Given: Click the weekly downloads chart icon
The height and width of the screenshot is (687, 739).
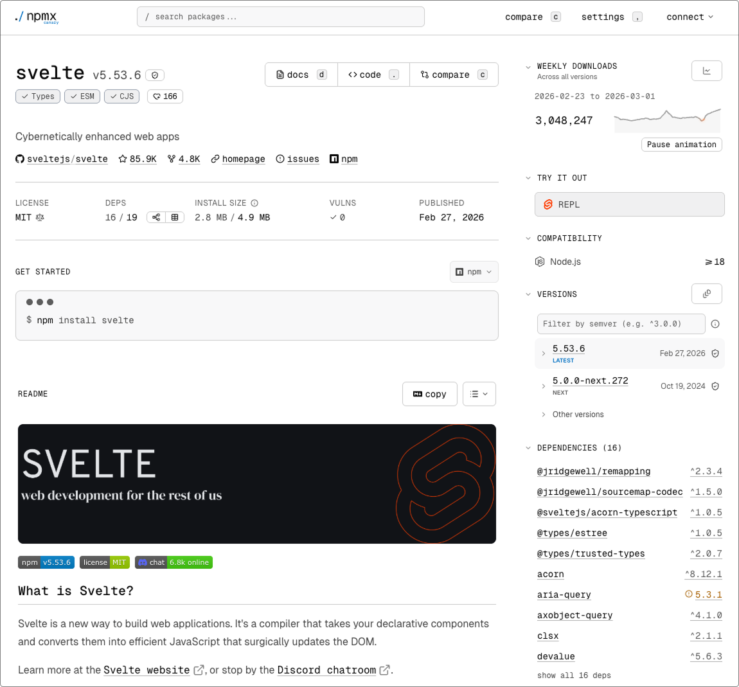Looking at the screenshot, I should tap(706, 71).
